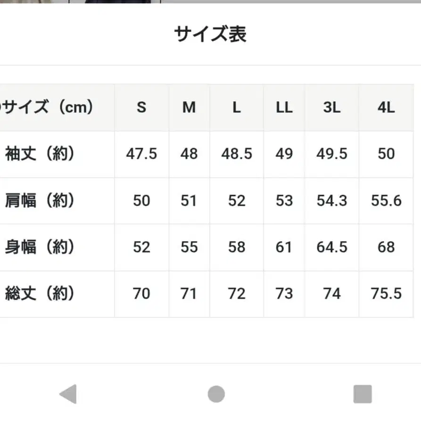Pick the 4L size column header
Screen dimensions: 421x421
386,107
